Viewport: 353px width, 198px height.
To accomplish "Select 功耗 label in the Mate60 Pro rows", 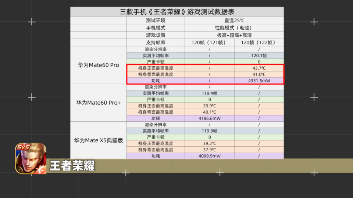I will click(x=156, y=81).
